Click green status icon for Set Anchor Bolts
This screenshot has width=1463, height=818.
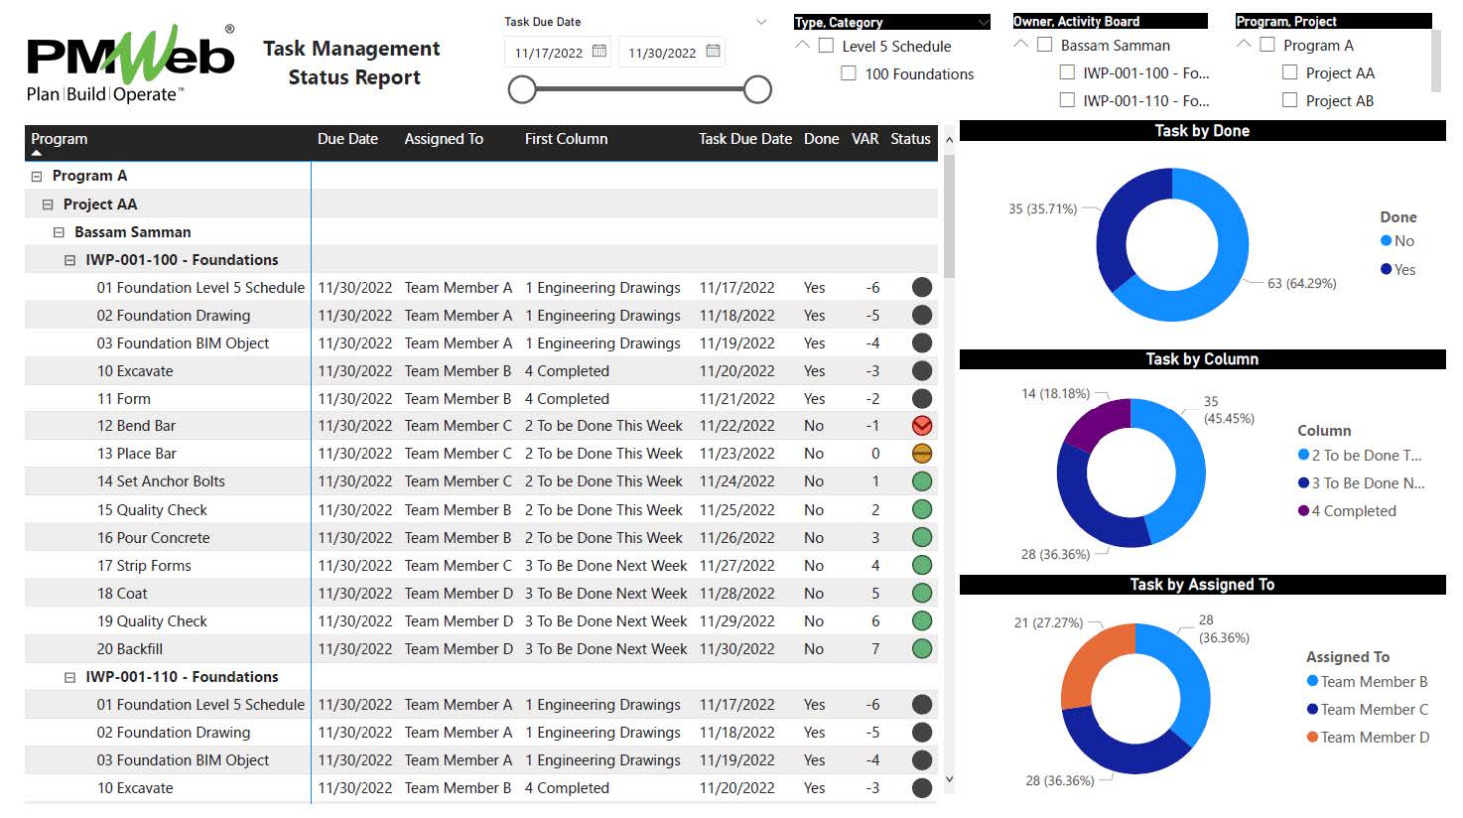coord(922,481)
